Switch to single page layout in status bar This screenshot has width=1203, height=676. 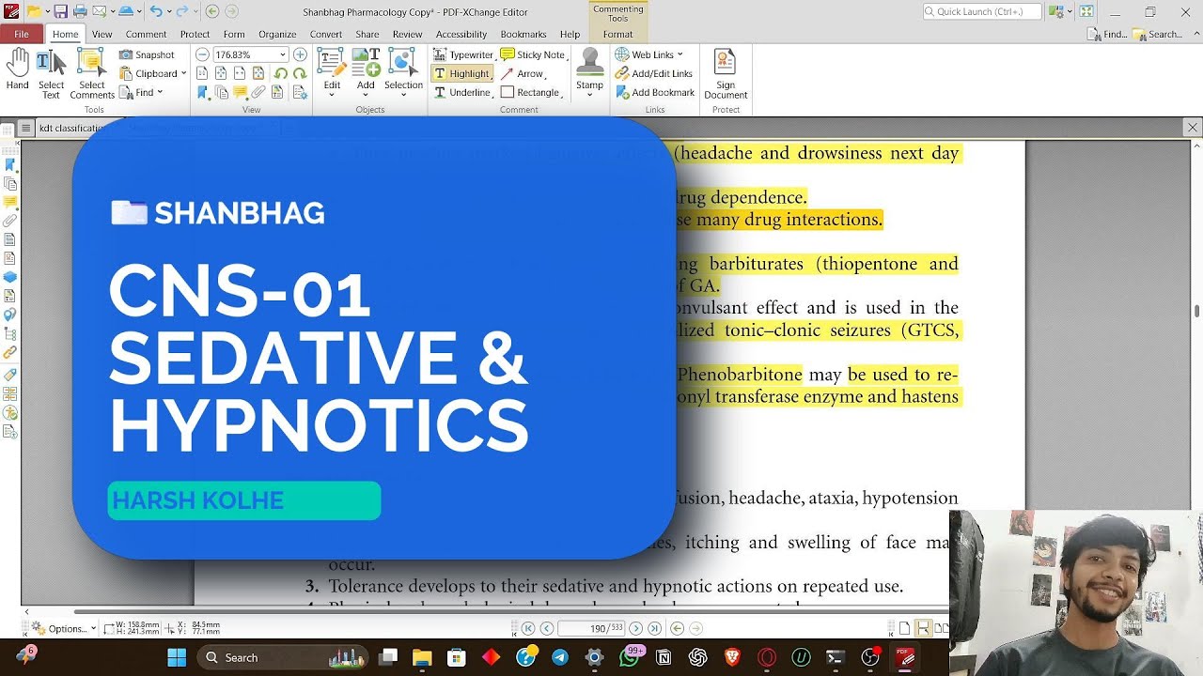click(905, 628)
